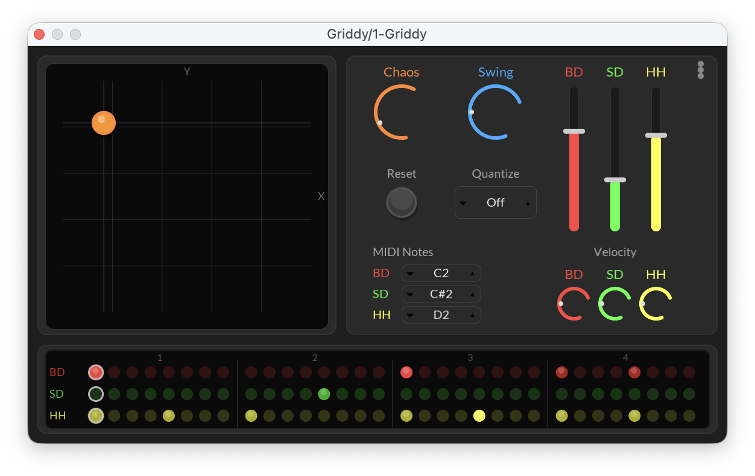The height and width of the screenshot is (476, 755).
Task: Select the orange puck on the XY pad
Action: pos(103,123)
